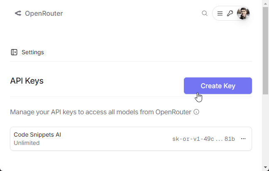The image size is (269, 171).
Task: Open the user profile avatar
Action: pyautogui.click(x=243, y=13)
